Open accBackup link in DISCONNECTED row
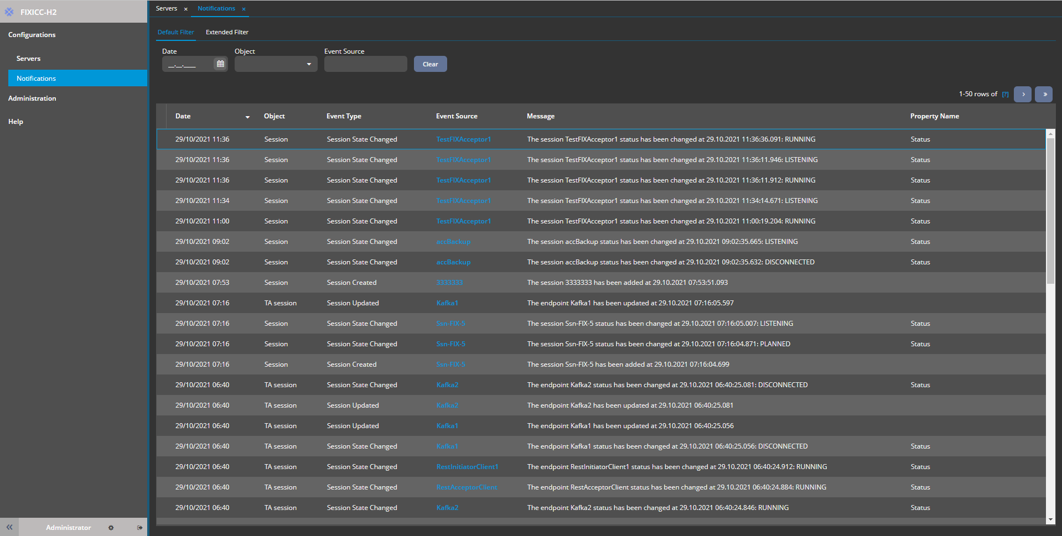The height and width of the screenshot is (536, 1062). 453,262
